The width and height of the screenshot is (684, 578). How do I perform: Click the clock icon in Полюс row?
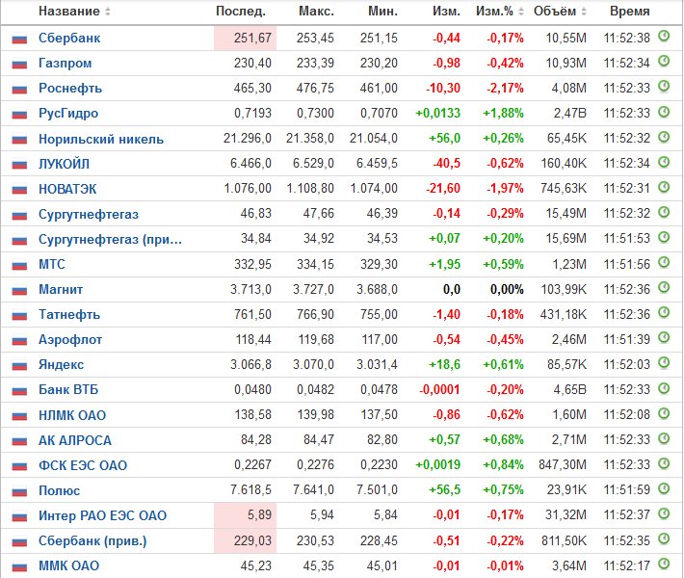[664, 488]
